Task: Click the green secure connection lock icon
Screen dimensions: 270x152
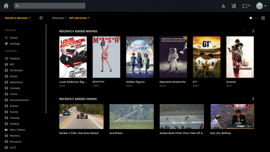Action: click(x=41, y=18)
